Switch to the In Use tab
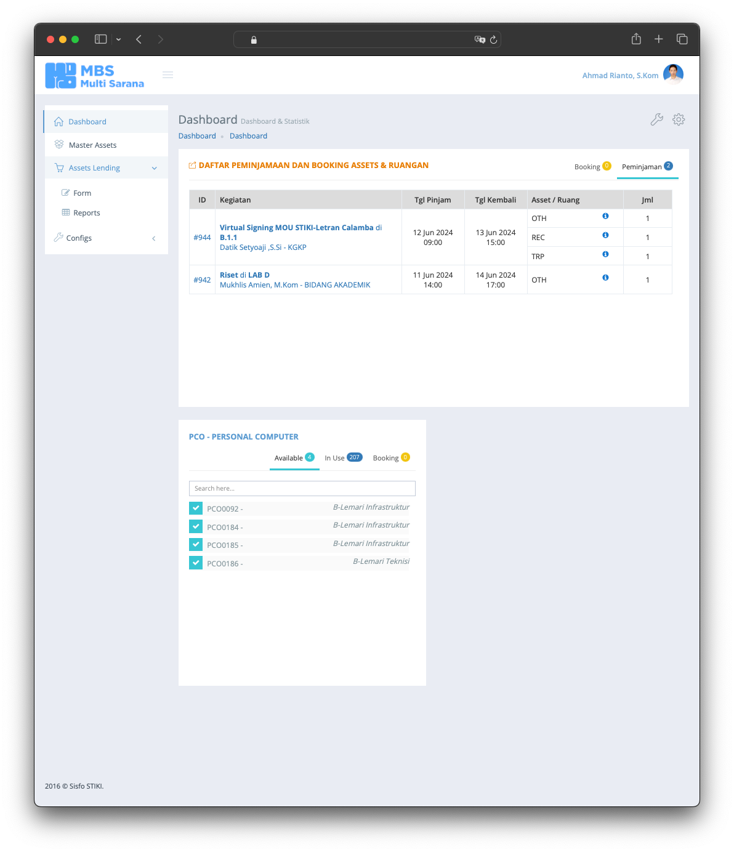 tap(342, 458)
